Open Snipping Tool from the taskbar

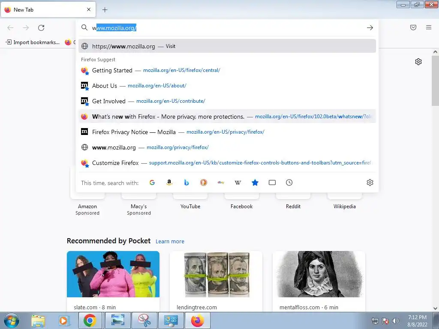pos(144,320)
